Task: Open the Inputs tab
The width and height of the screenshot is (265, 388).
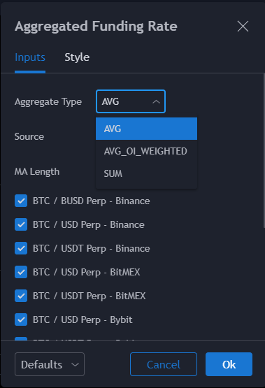Action: click(x=30, y=57)
